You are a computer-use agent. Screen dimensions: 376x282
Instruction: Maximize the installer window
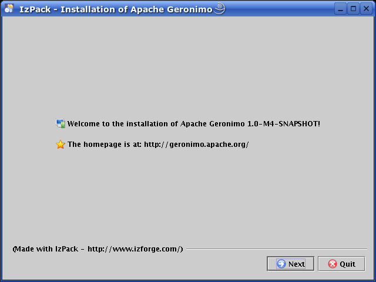(x=353, y=9)
